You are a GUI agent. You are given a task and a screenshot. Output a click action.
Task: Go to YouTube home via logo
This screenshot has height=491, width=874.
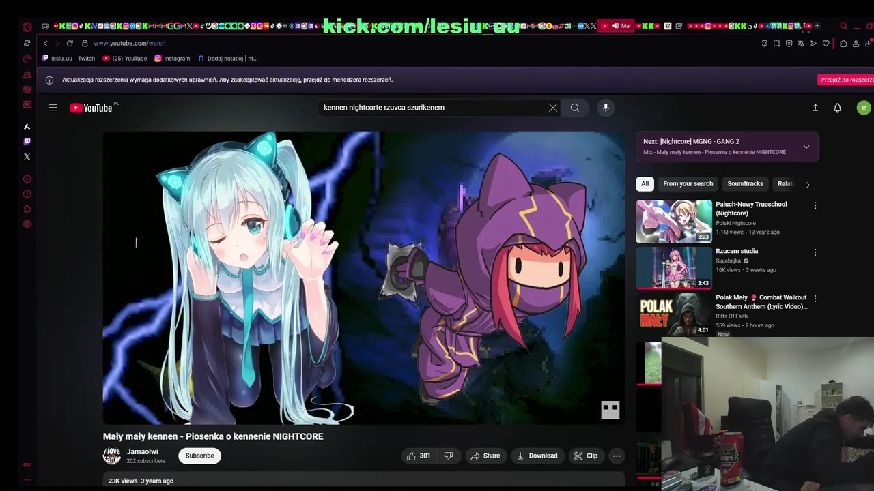click(91, 108)
